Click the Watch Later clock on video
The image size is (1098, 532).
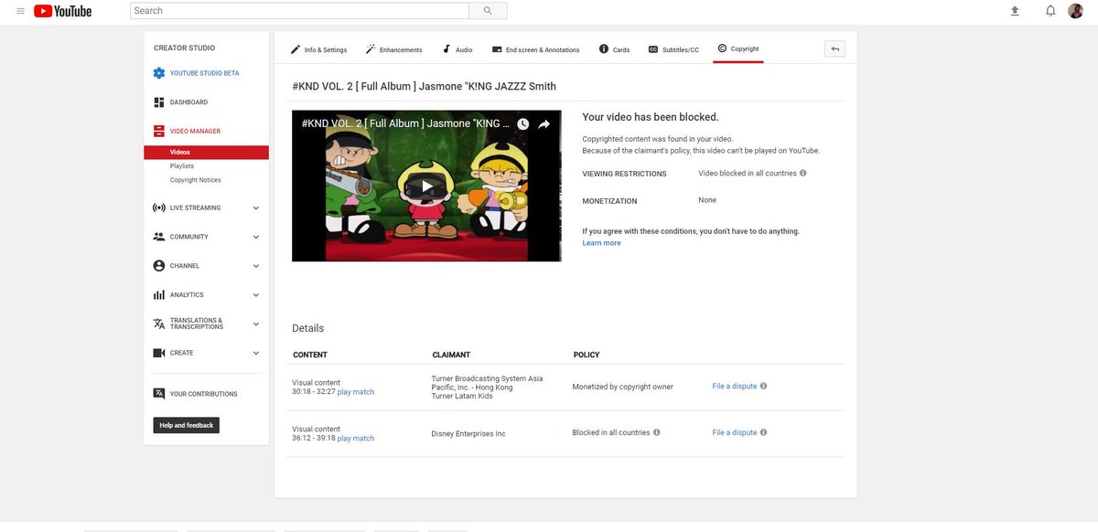click(523, 124)
